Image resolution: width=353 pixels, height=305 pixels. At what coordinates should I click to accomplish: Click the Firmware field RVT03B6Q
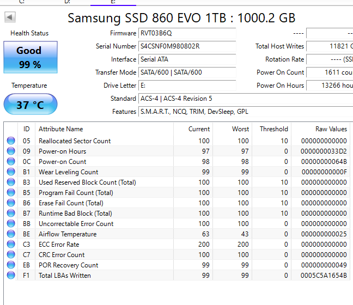click(187, 33)
